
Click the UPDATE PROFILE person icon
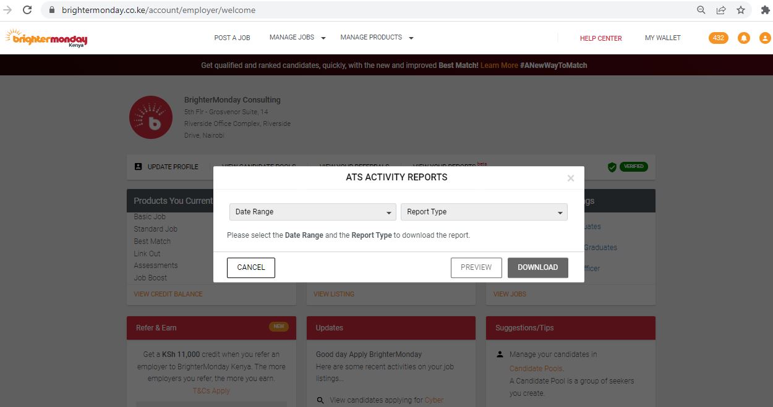point(139,167)
